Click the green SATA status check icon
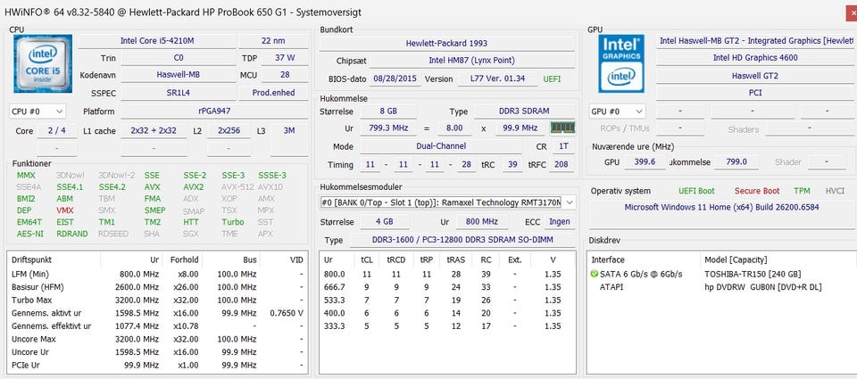This screenshot has height=379, width=857. [x=595, y=273]
